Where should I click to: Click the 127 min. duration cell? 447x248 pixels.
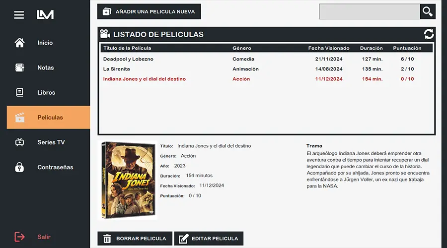point(372,59)
